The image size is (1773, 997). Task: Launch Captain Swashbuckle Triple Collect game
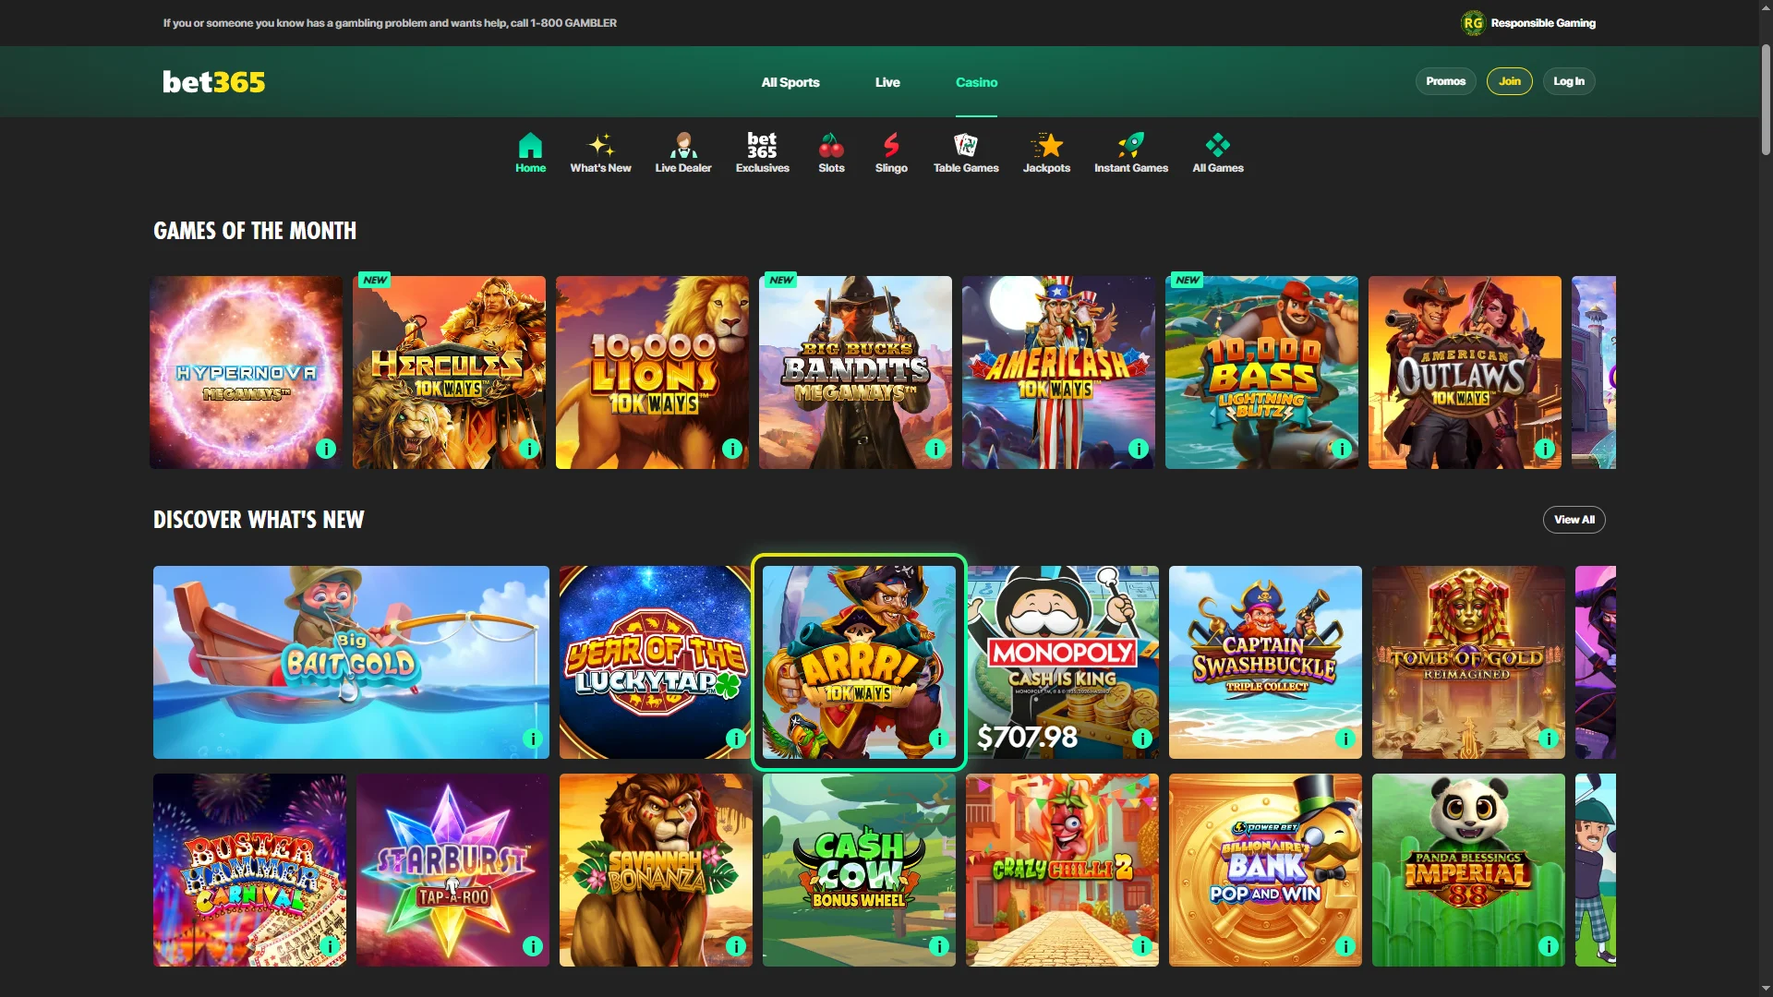tap(1265, 662)
